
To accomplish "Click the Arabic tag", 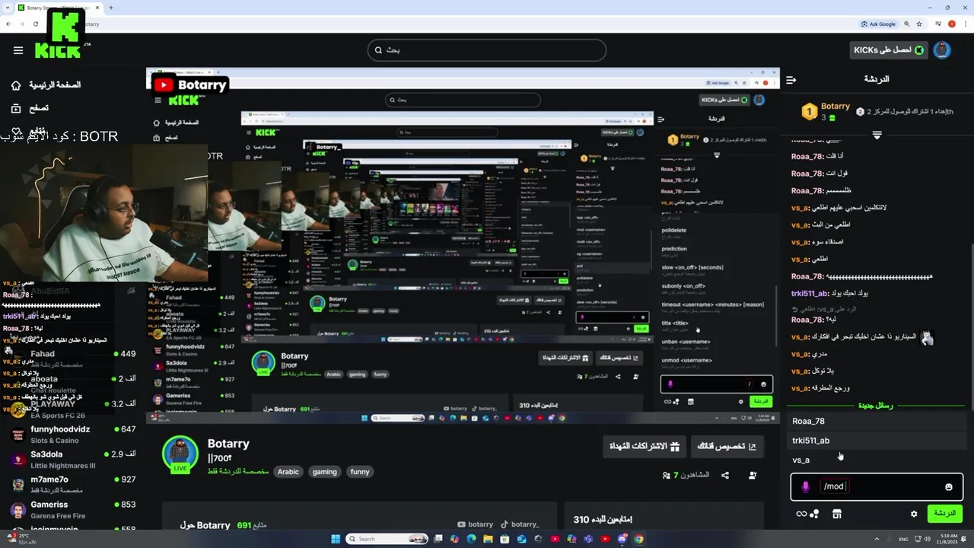I will 288,472.
